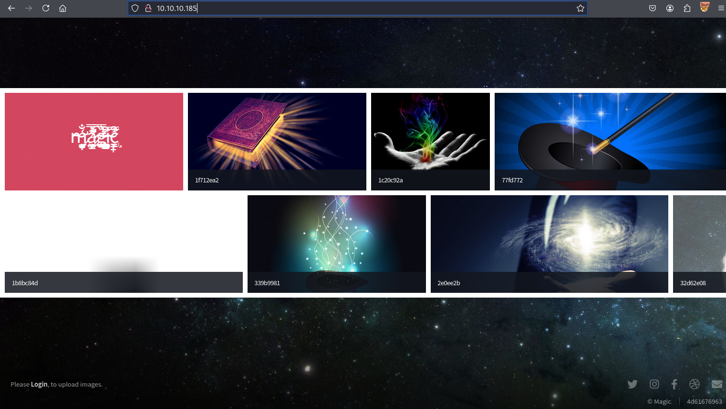
Task: Show site security padlock info
Action: click(148, 8)
